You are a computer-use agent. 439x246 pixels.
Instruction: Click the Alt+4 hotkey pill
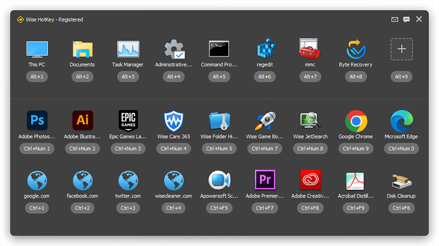click(173, 77)
